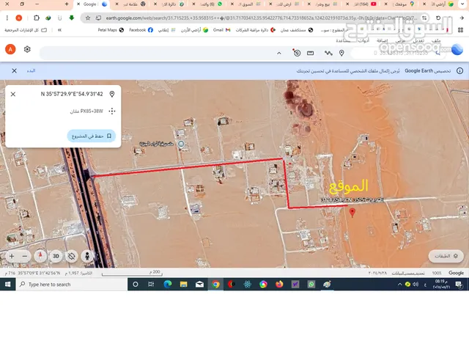Open the account avatar in Google Earth toolbar
Screen dimensions: 469x352
[x=10, y=49]
